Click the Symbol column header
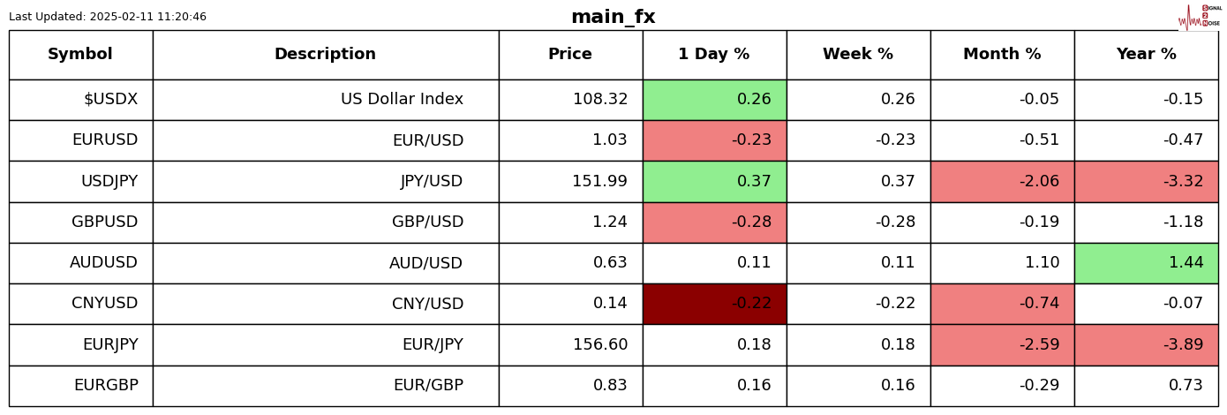 [x=80, y=55]
